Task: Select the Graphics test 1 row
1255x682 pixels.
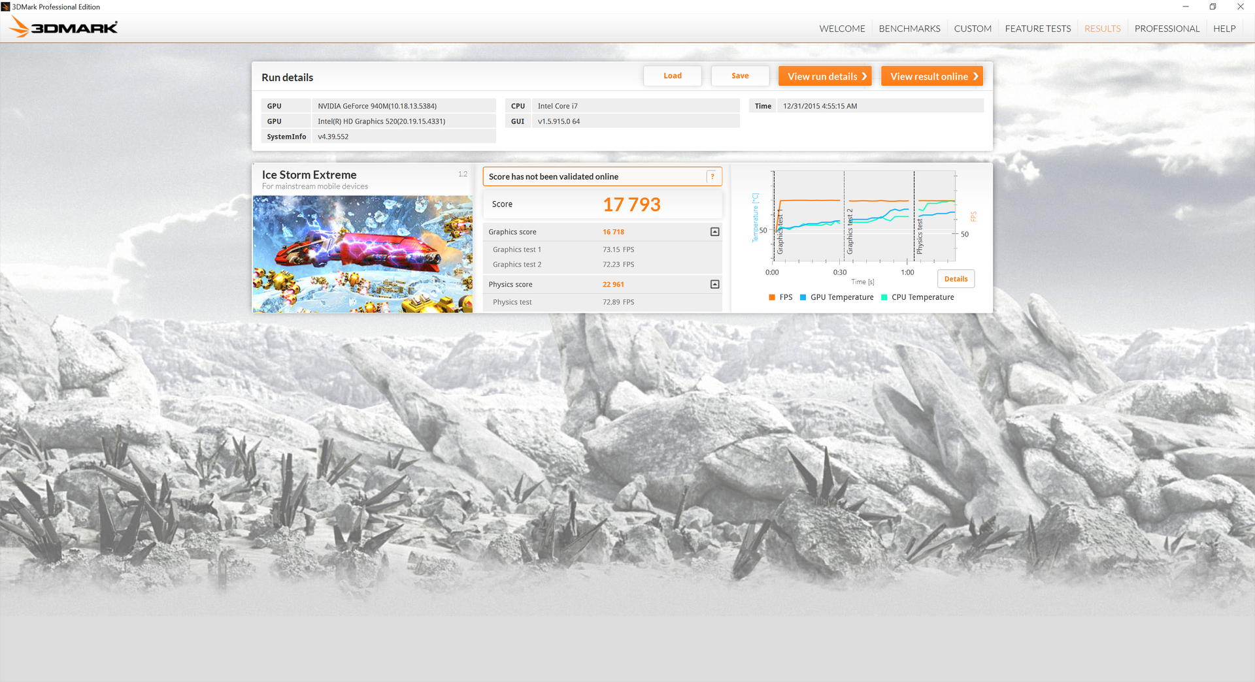Action: tap(602, 250)
